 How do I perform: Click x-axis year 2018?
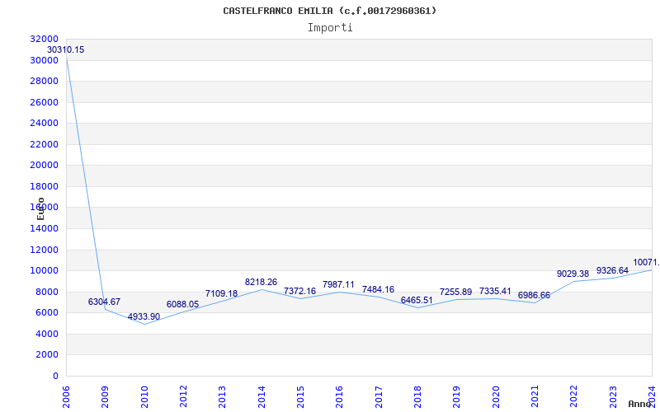(x=417, y=396)
